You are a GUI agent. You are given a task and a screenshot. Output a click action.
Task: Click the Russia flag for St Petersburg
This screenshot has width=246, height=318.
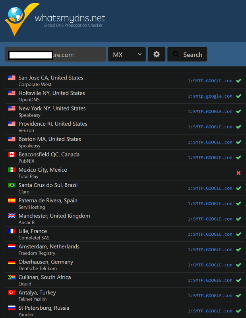[x=12, y=308]
